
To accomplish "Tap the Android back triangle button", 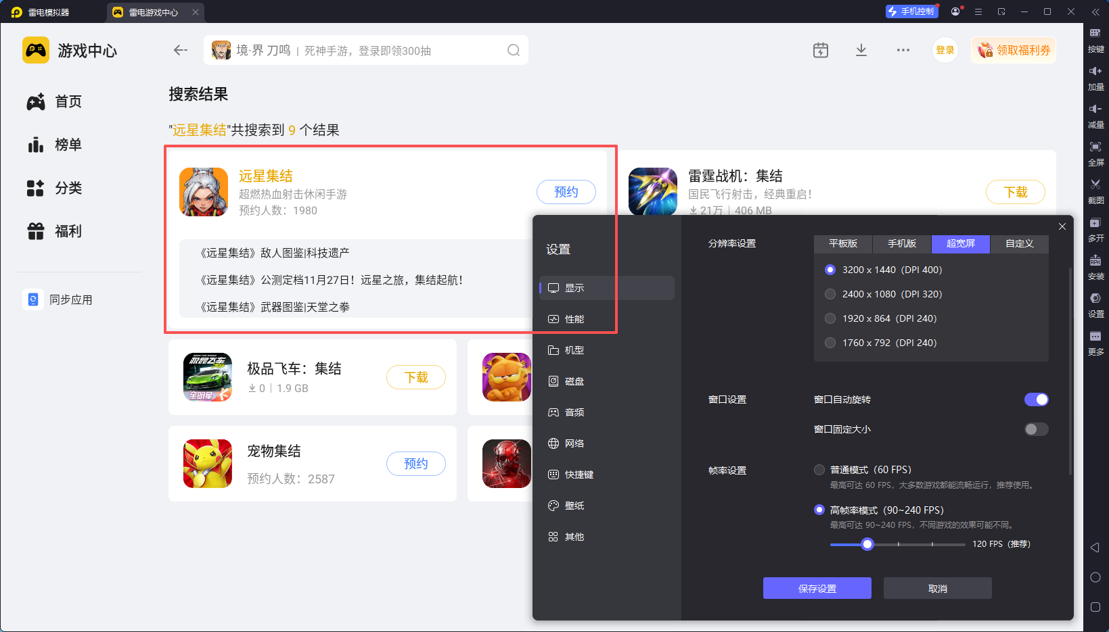I will (1095, 548).
